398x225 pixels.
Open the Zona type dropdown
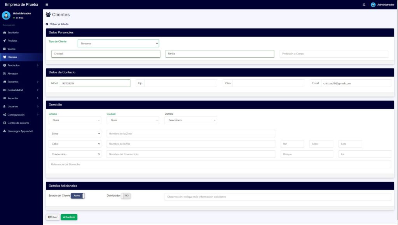tap(75, 134)
